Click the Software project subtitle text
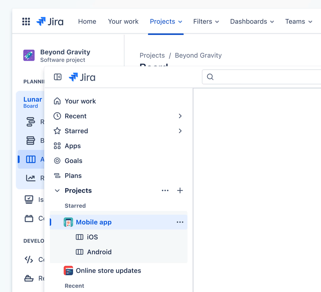 pyautogui.click(x=63, y=60)
